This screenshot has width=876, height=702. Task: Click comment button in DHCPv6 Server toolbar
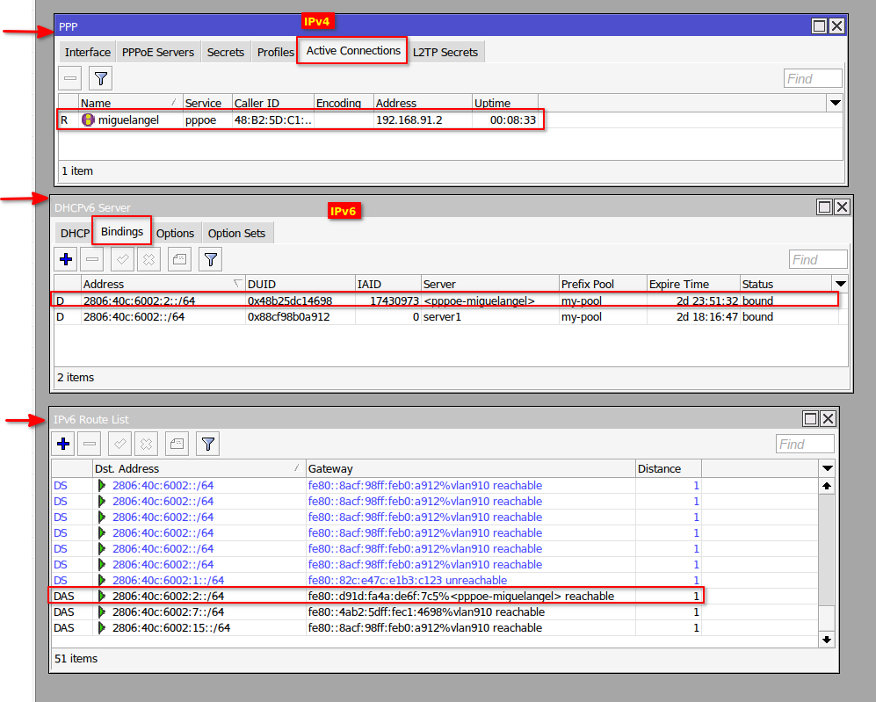tap(179, 259)
